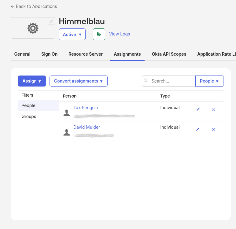Select the Assignments tab
The height and width of the screenshot is (229, 236).
[127, 54]
